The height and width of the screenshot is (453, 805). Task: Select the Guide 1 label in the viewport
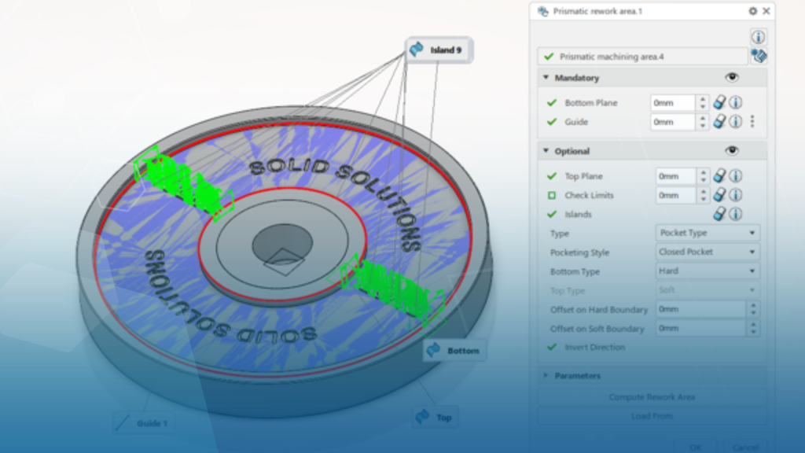click(x=143, y=423)
